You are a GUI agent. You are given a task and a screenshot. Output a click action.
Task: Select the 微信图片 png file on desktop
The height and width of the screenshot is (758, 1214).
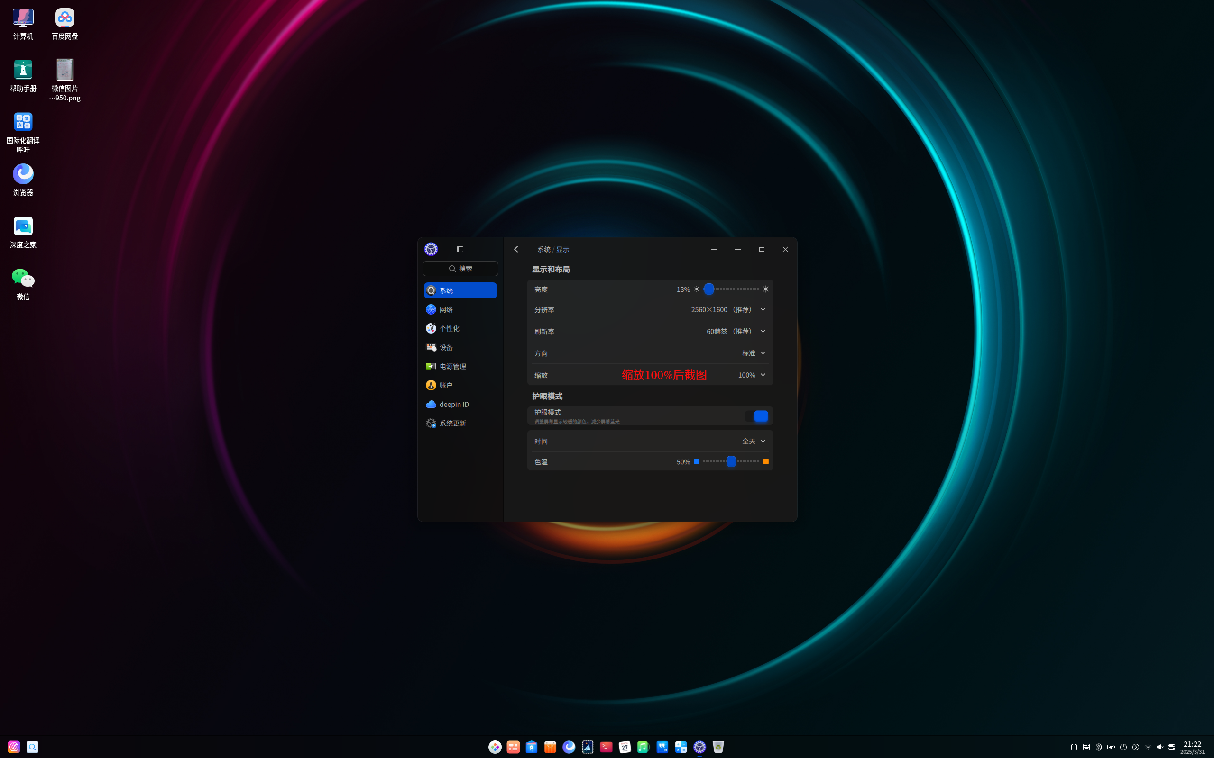tap(64, 80)
